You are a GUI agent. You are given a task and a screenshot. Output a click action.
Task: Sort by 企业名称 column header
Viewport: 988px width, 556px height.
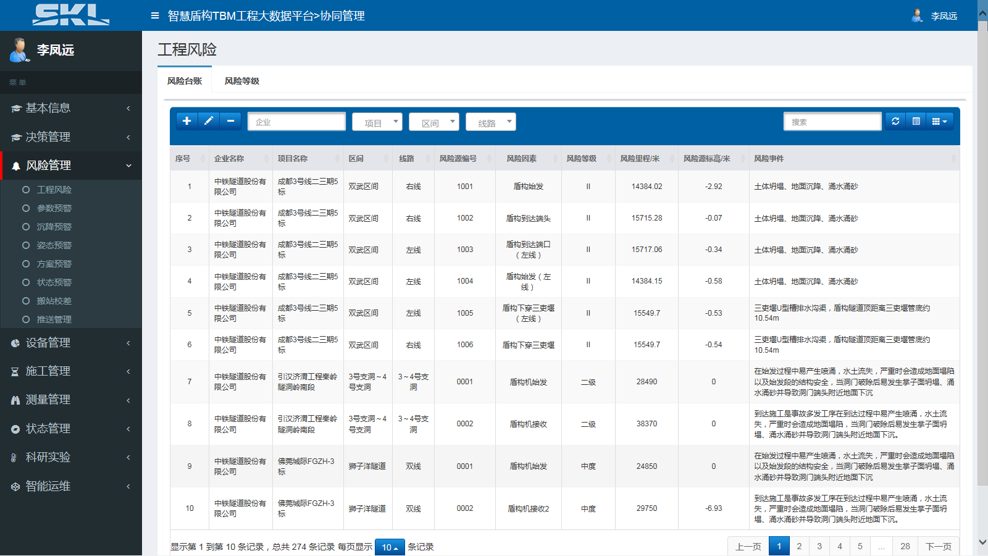[x=240, y=159]
